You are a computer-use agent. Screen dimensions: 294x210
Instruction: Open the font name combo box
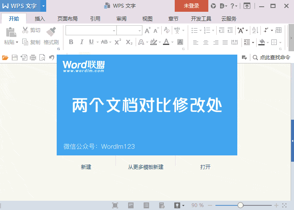click(91, 30)
